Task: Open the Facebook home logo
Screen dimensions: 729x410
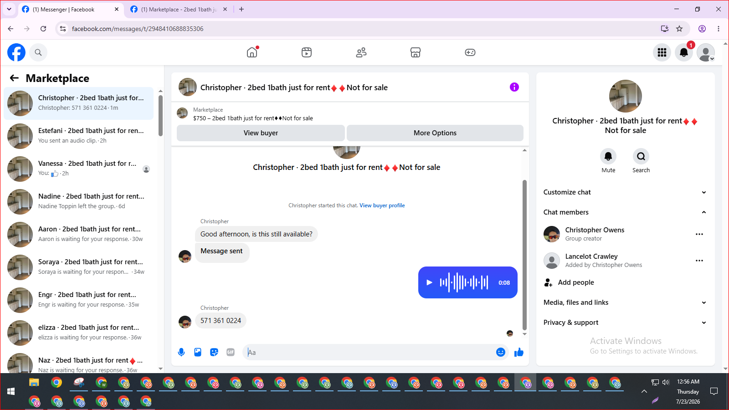Action: click(16, 52)
